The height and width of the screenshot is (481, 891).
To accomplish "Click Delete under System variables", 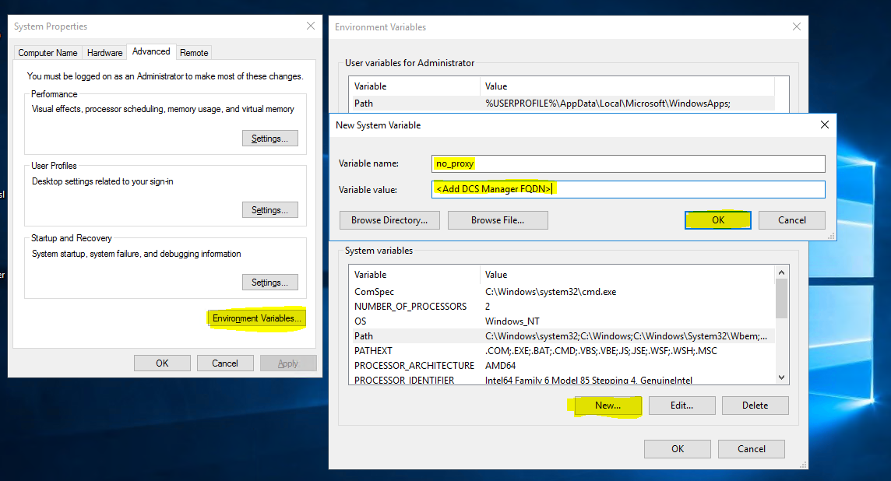I will 755,406.
